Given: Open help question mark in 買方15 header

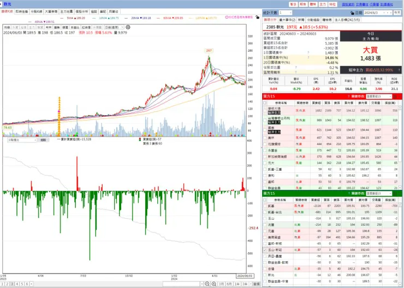Looking at the screenshot, I should pyautogui.click(x=349, y=96).
